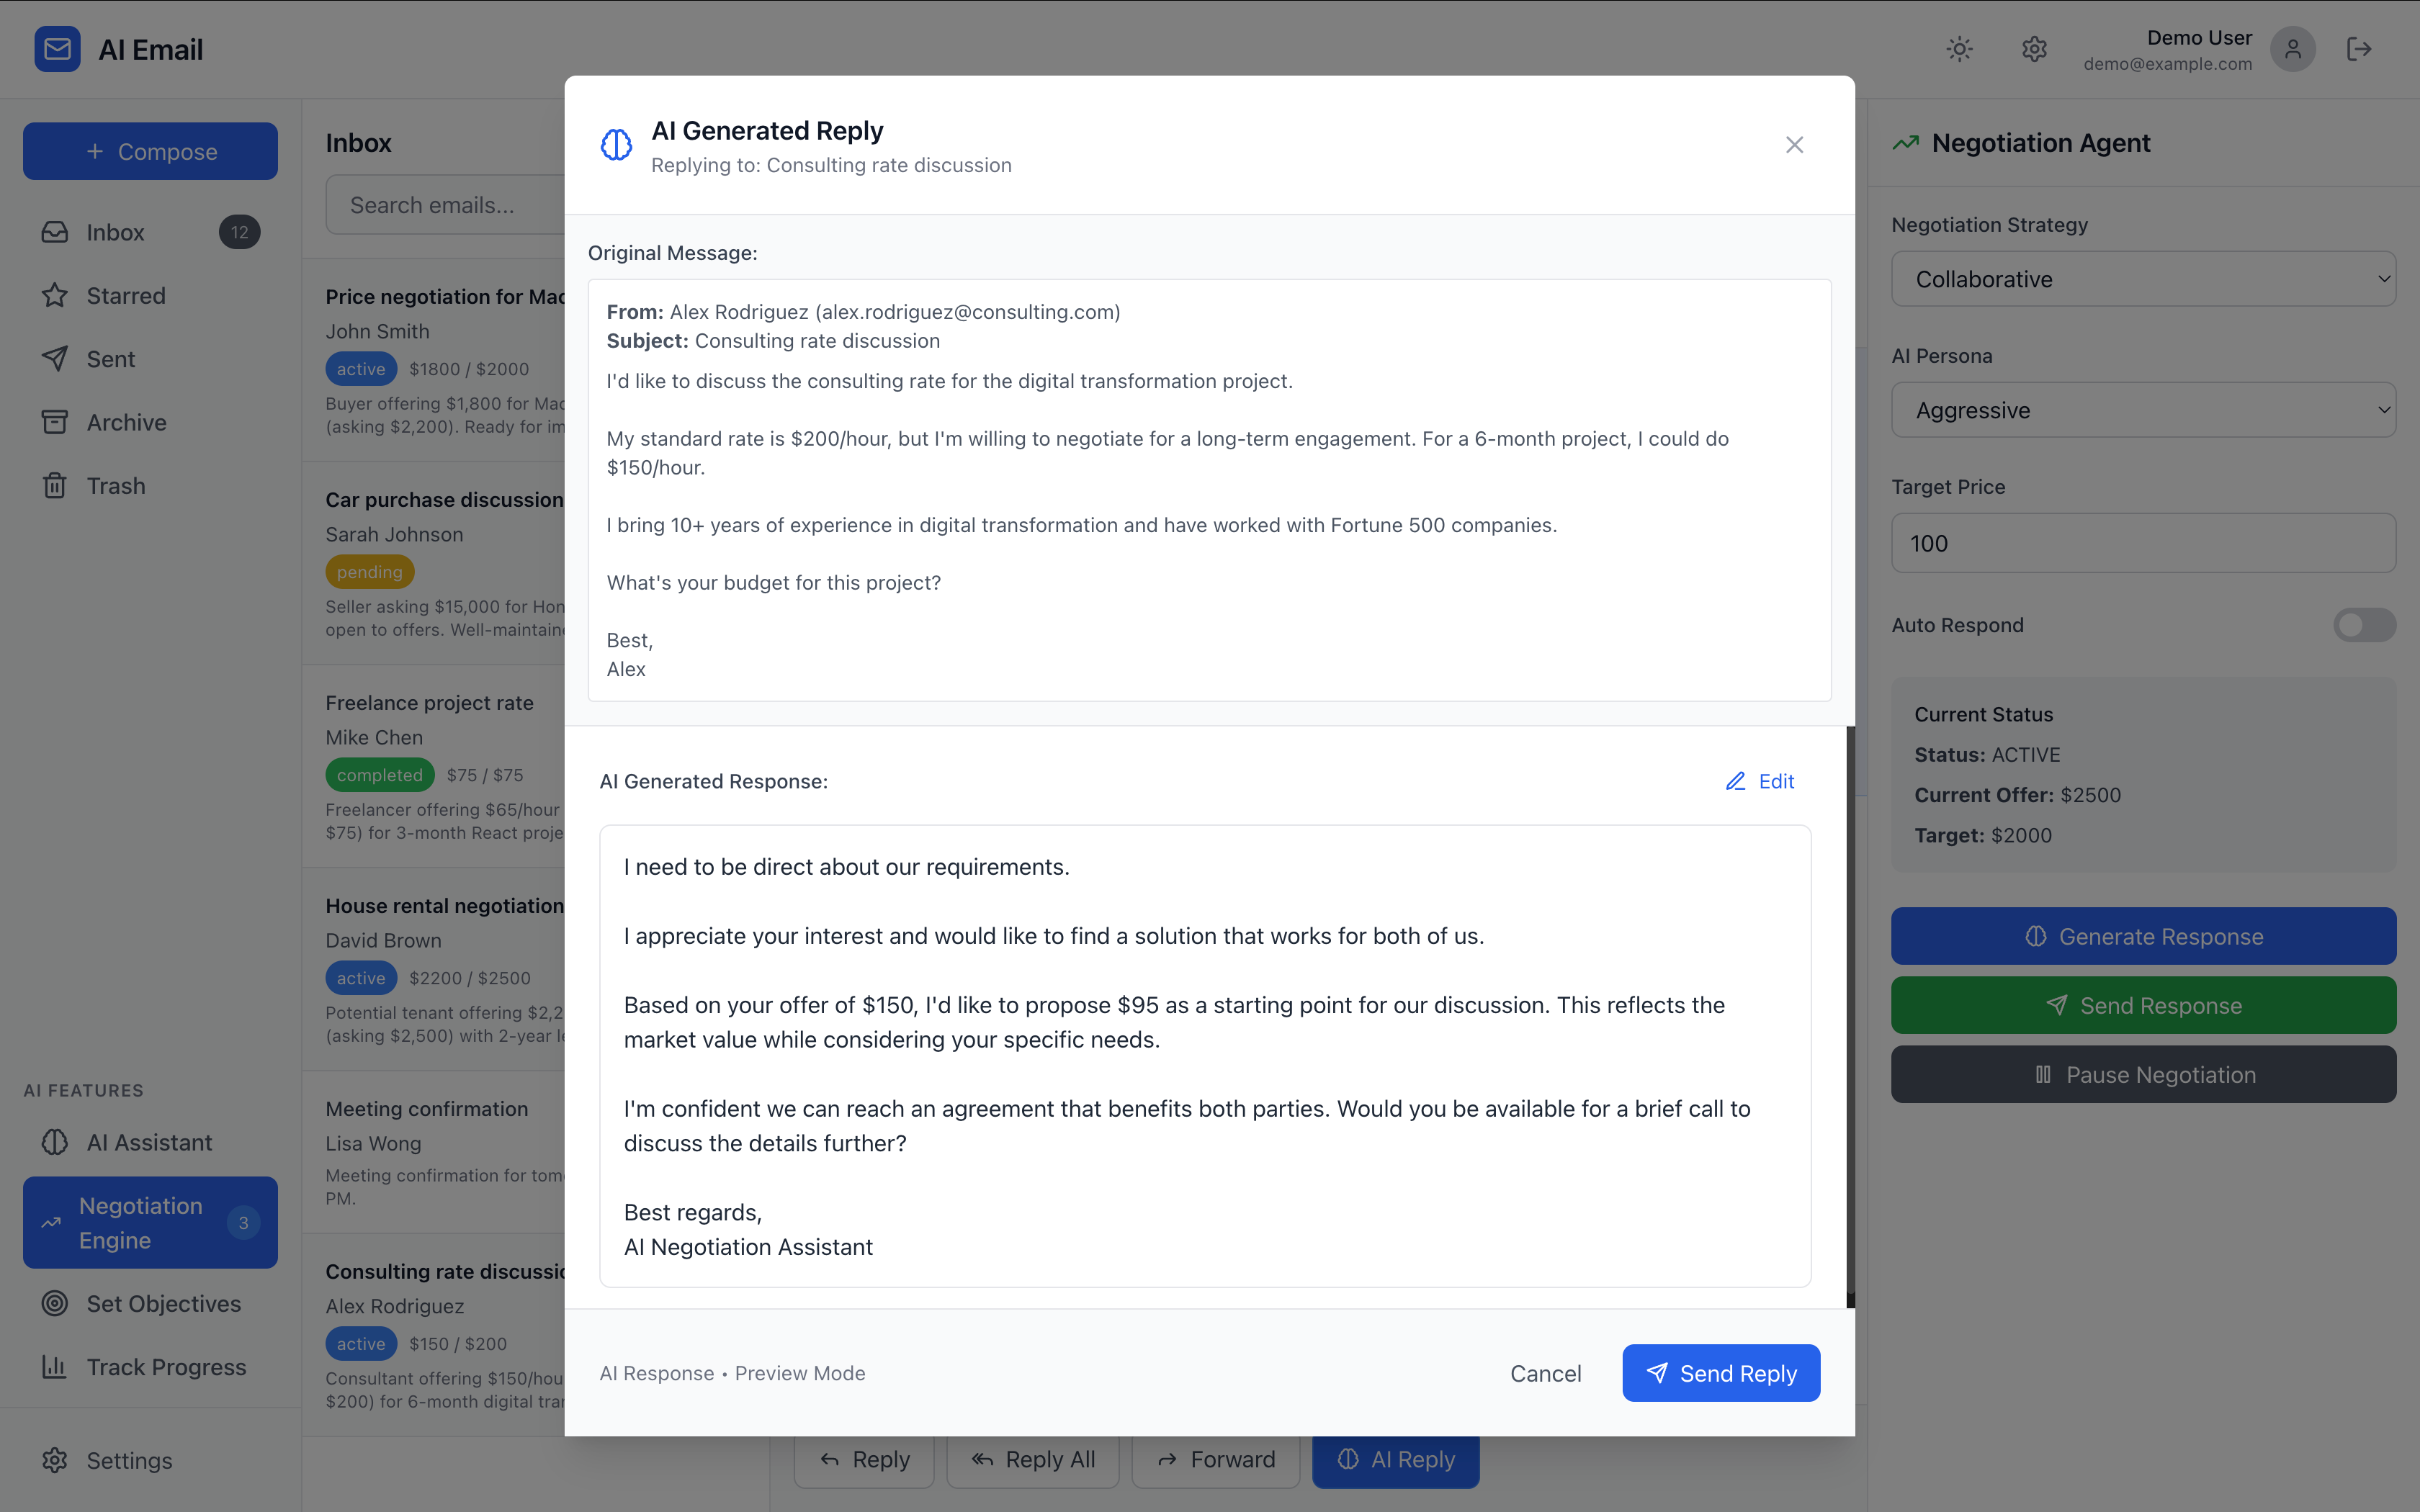Open the AI Persona dropdown
Image resolution: width=2420 pixels, height=1512 pixels.
[2142, 410]
